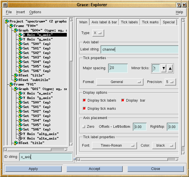Click into the Label string text field

[139, 50]
